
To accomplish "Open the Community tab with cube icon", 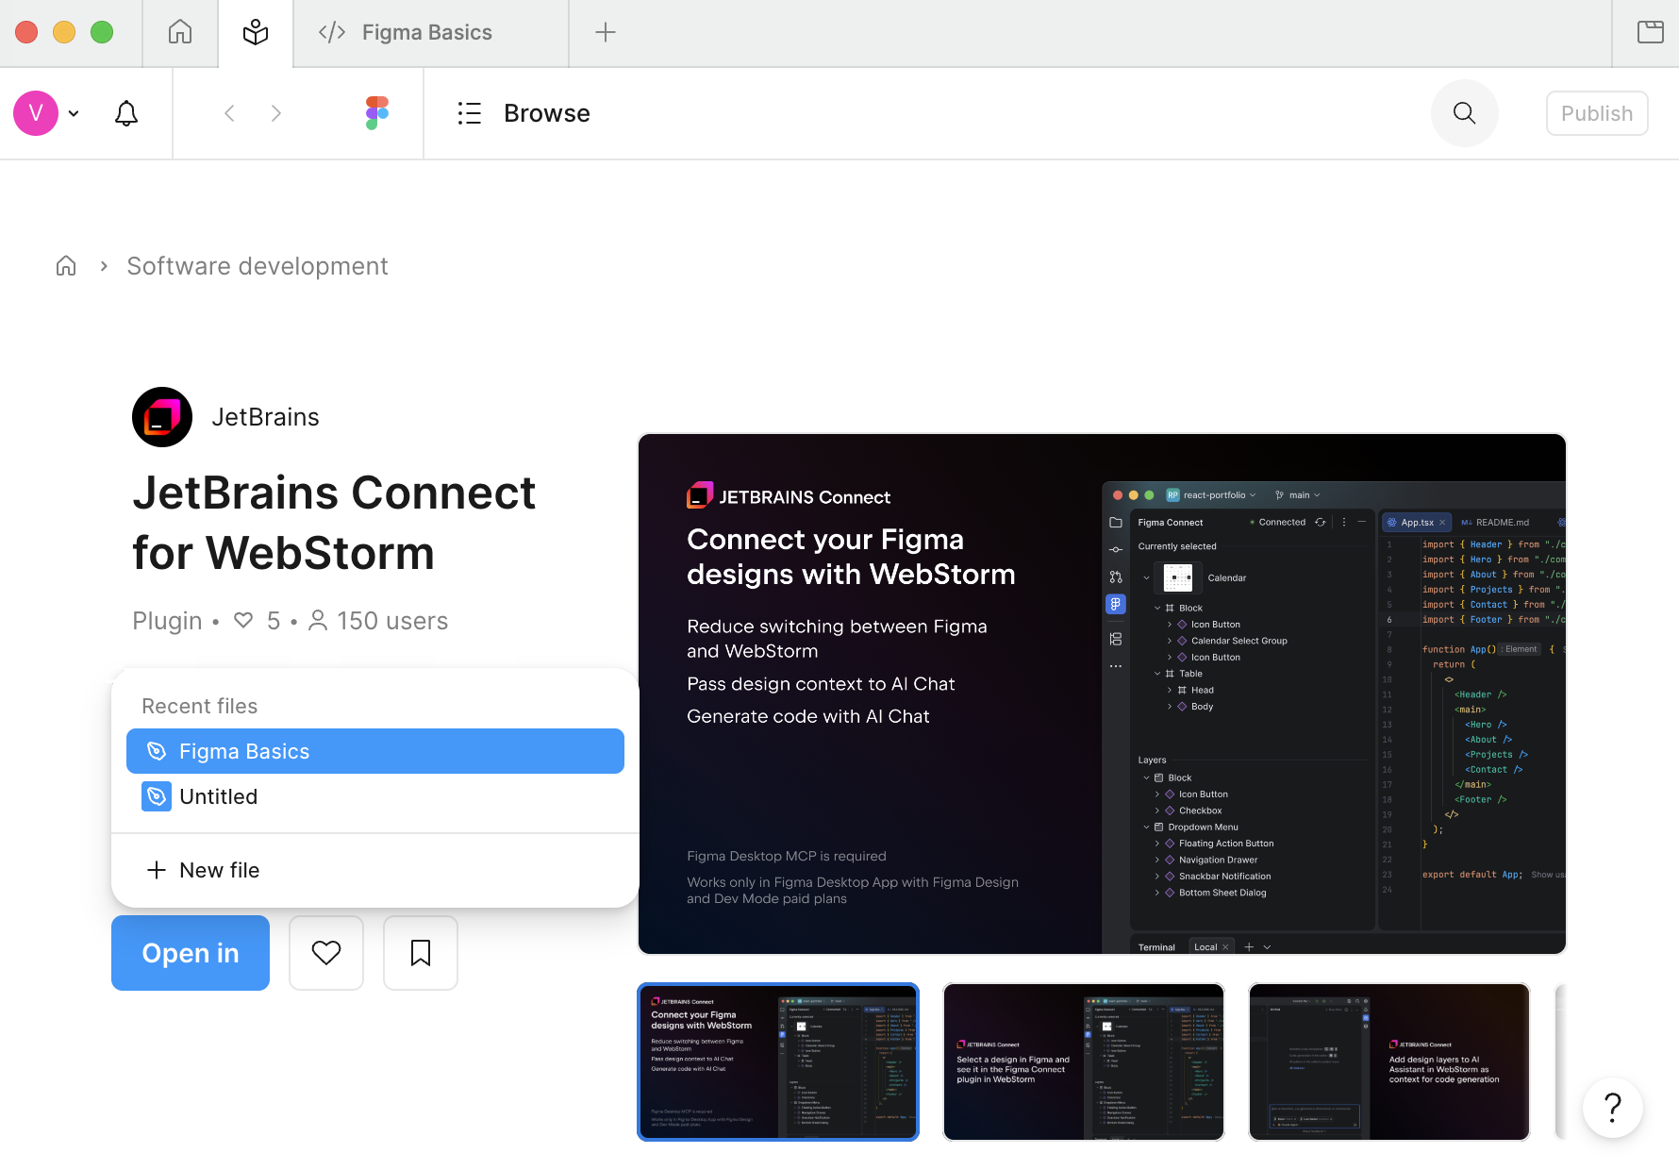I will click(x=256, y=33).
